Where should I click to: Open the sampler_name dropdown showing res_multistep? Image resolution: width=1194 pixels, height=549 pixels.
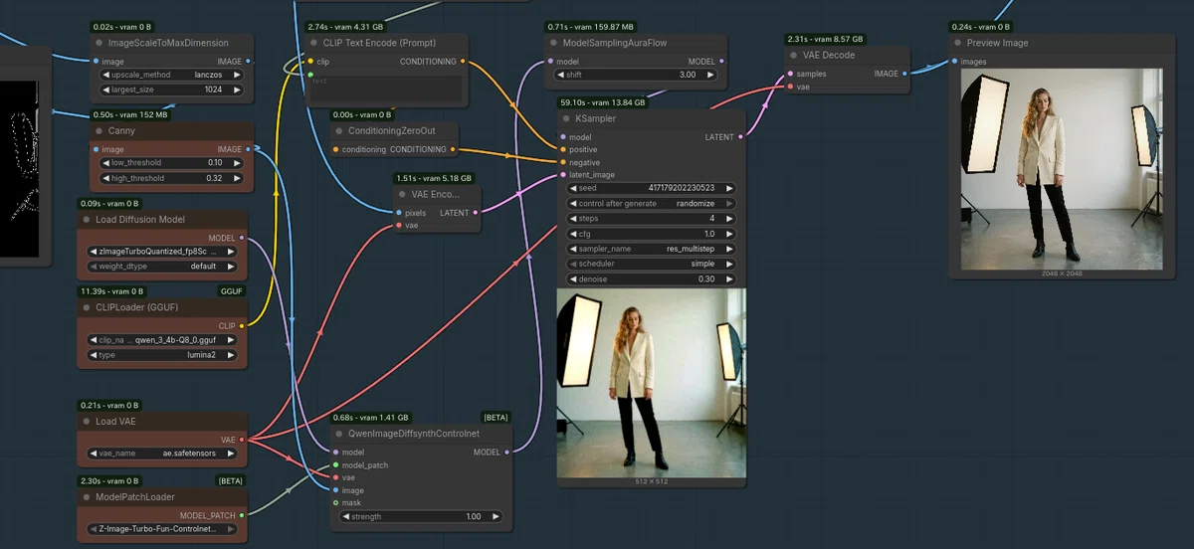[x=651, y=249]
